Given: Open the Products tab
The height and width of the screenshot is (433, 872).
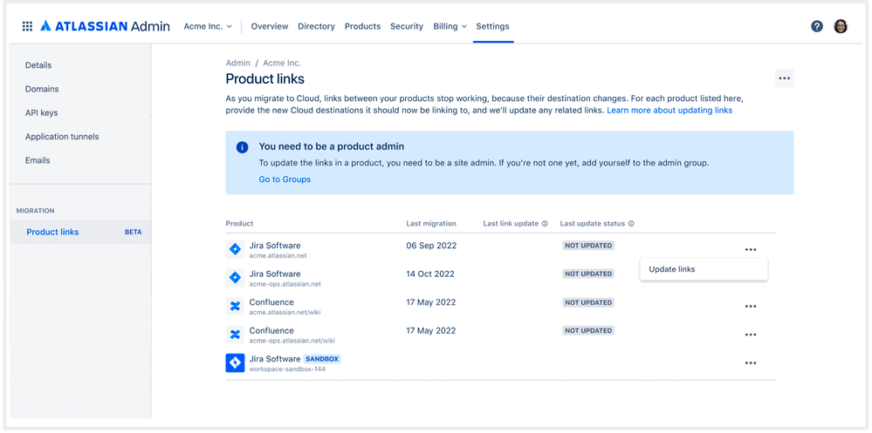Looking at the screenshot, I should tap(362, 26).
